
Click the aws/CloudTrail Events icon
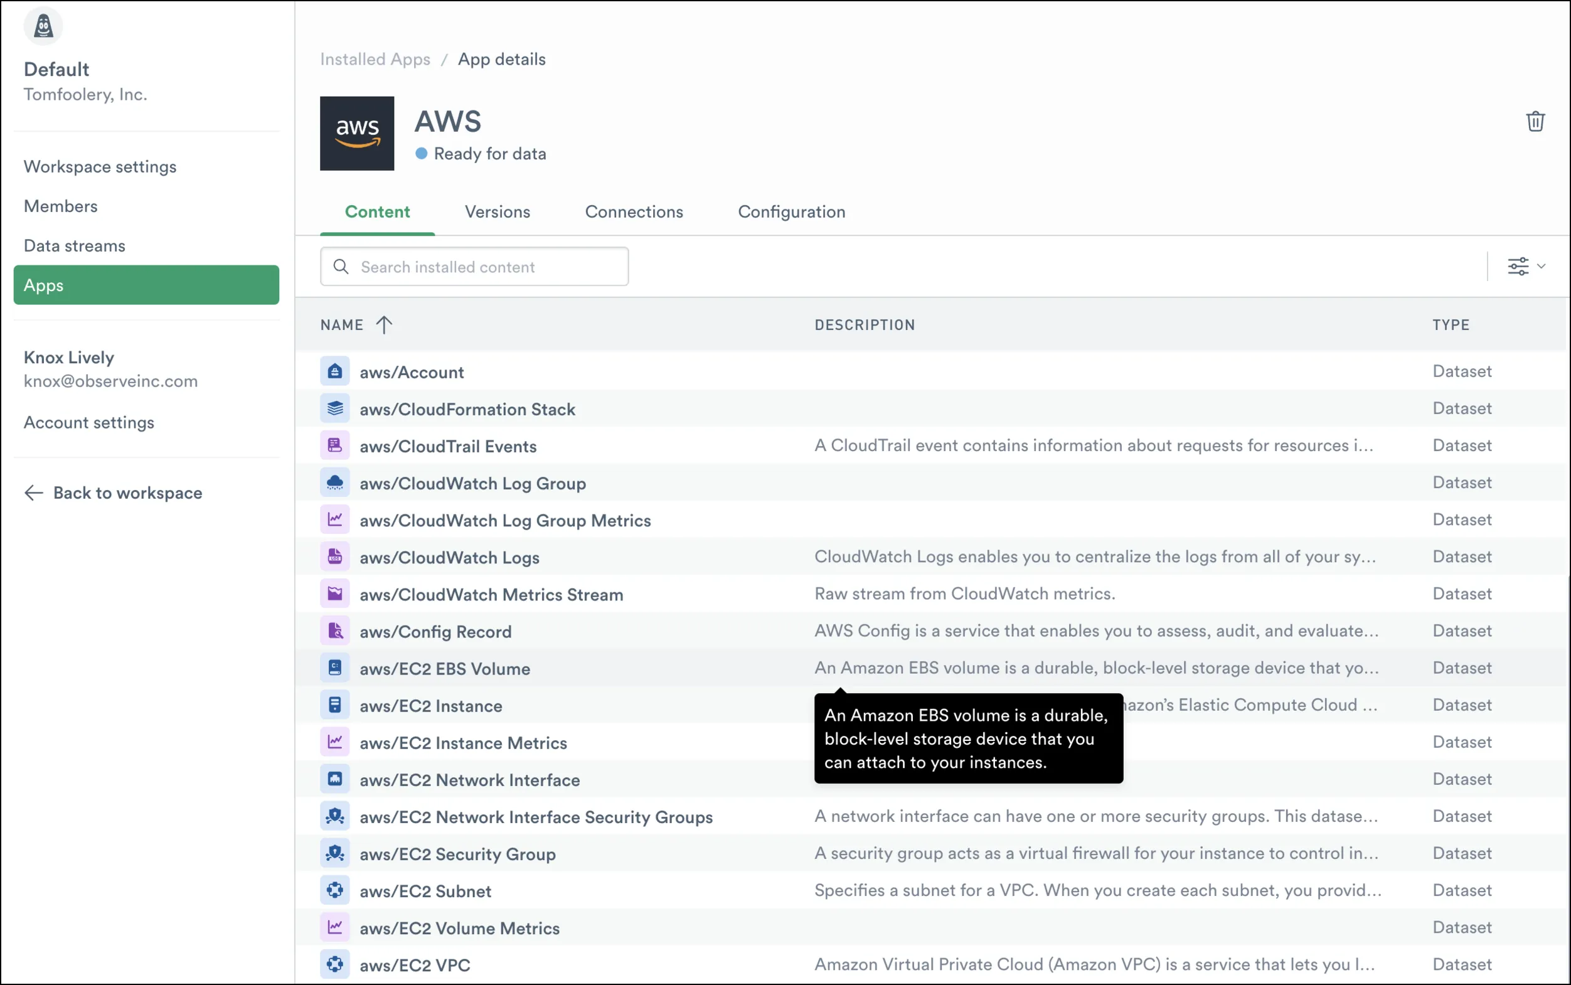click(x=335, y=445)
